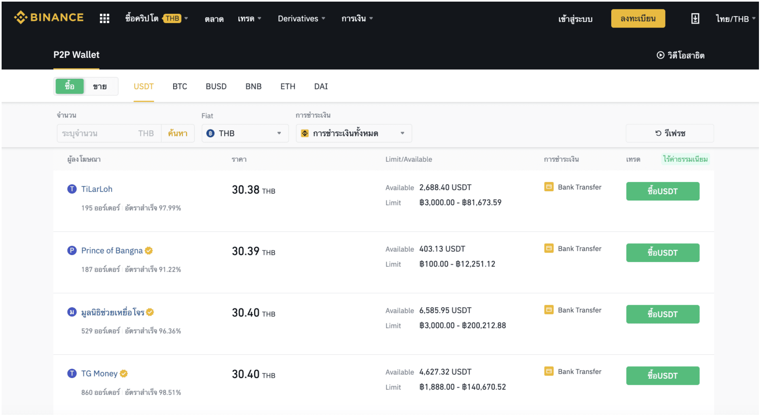
Task: Open the P2P Wallet tab
Action: pos(76,55)
